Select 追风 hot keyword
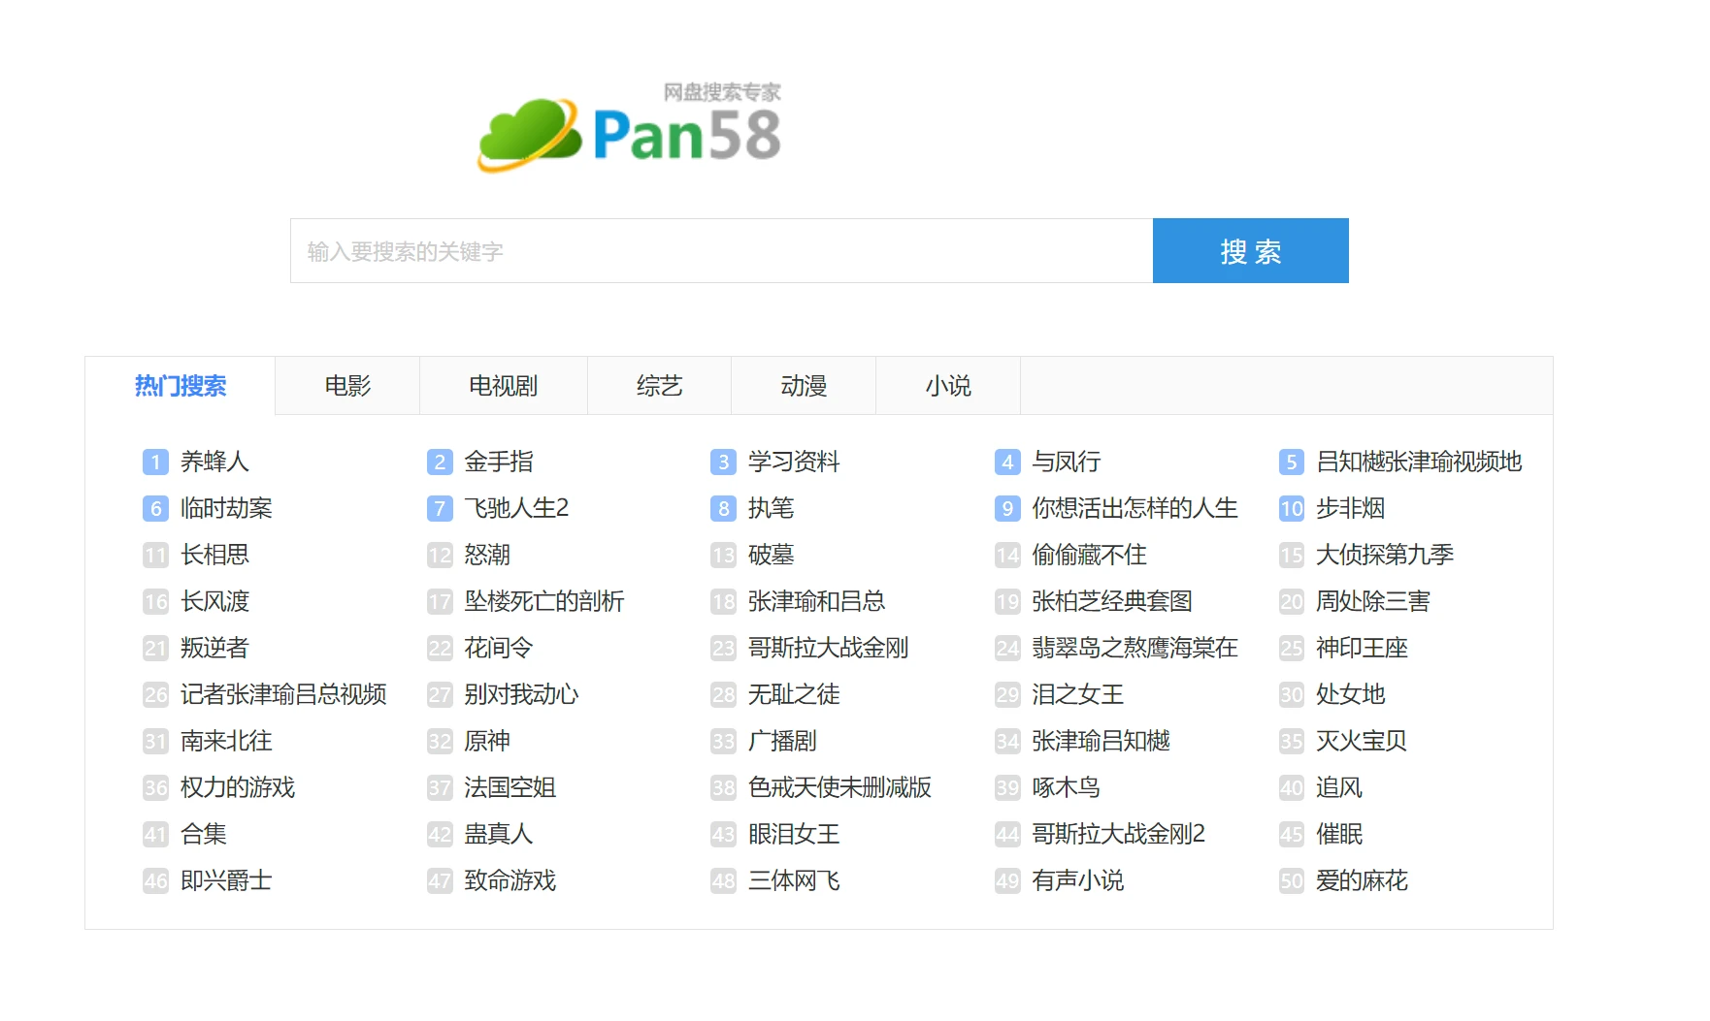The height and width of the screenshot is (1021, 1710). 1339,787
